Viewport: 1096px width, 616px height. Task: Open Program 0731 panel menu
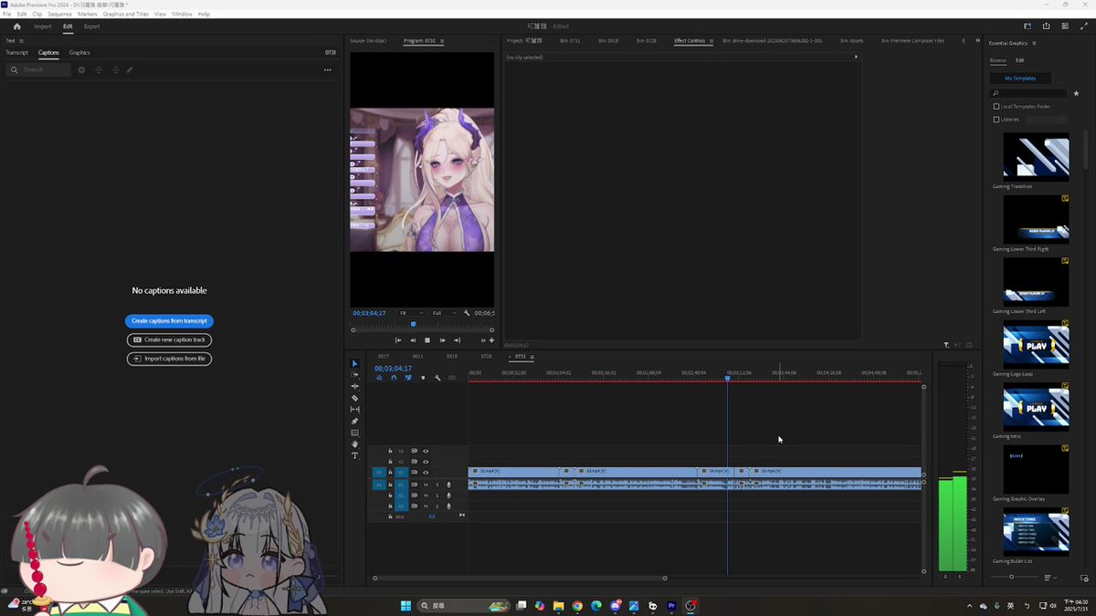pos(441,41)
